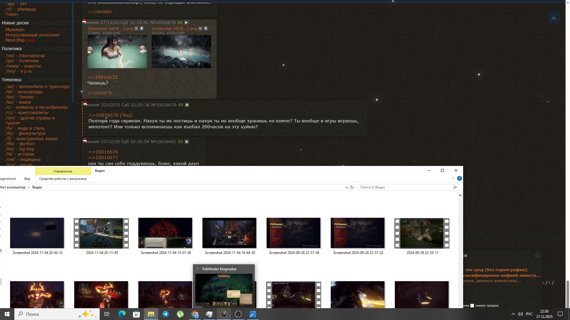Follow reply link >>10016633
Image resolution: width=570 pixels, height=320 pixels.
click(102, 77)
